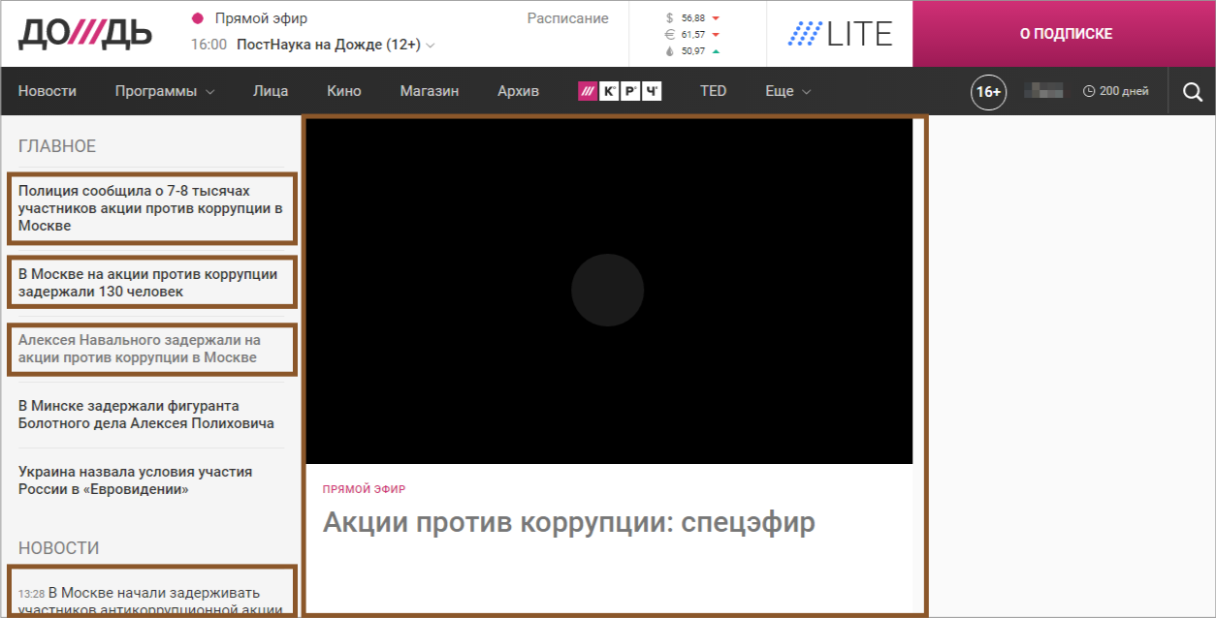
Task: Open the Акции против коррупции: спецэфир title
Action: pyautogui.click(x=568, y=522)
